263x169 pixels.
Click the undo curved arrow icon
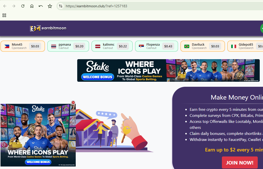coord(41,6)
